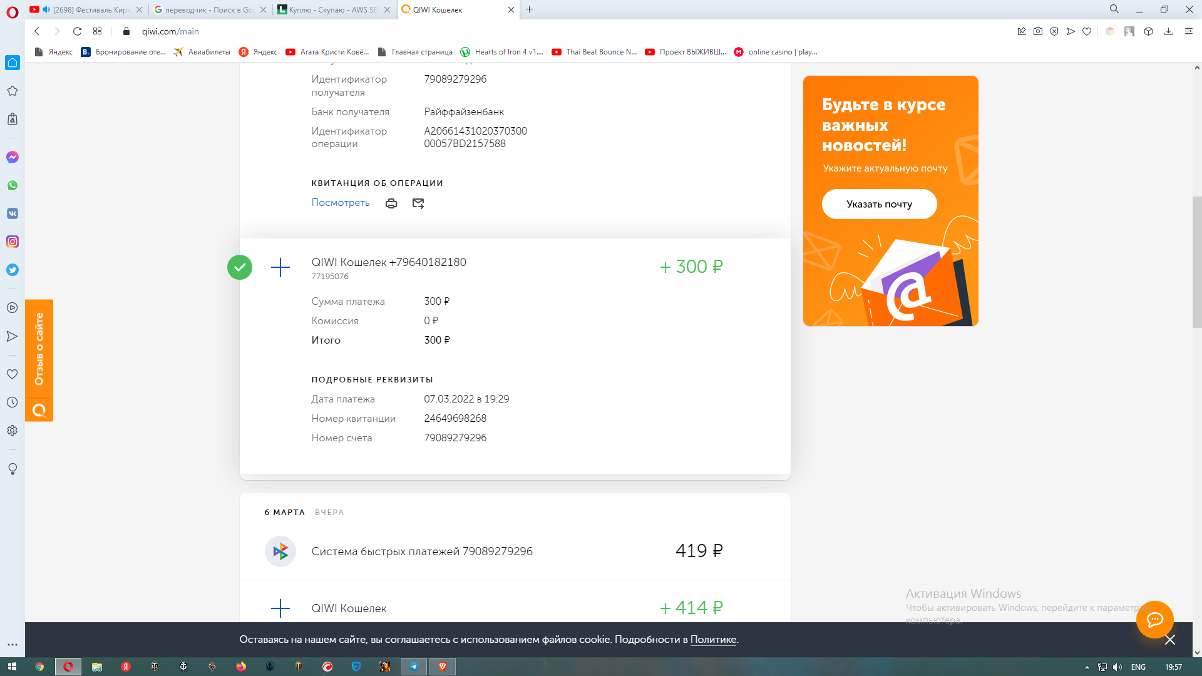Viewport: 1202px width, 676px height.
Task: Open the Easy Setup menu icon
Action: [x=1189, y=31]
